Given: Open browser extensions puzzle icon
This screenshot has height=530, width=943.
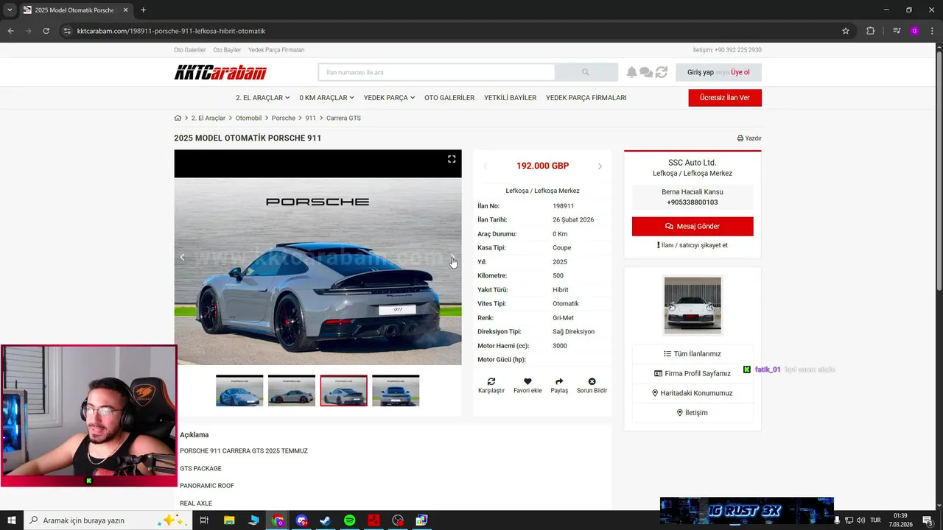Looking at the screenshot, I should [x=870, y=31].
